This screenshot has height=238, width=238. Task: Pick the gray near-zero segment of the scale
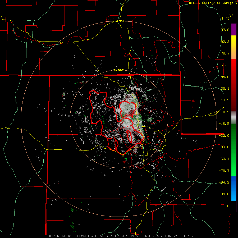click(234, 118)
